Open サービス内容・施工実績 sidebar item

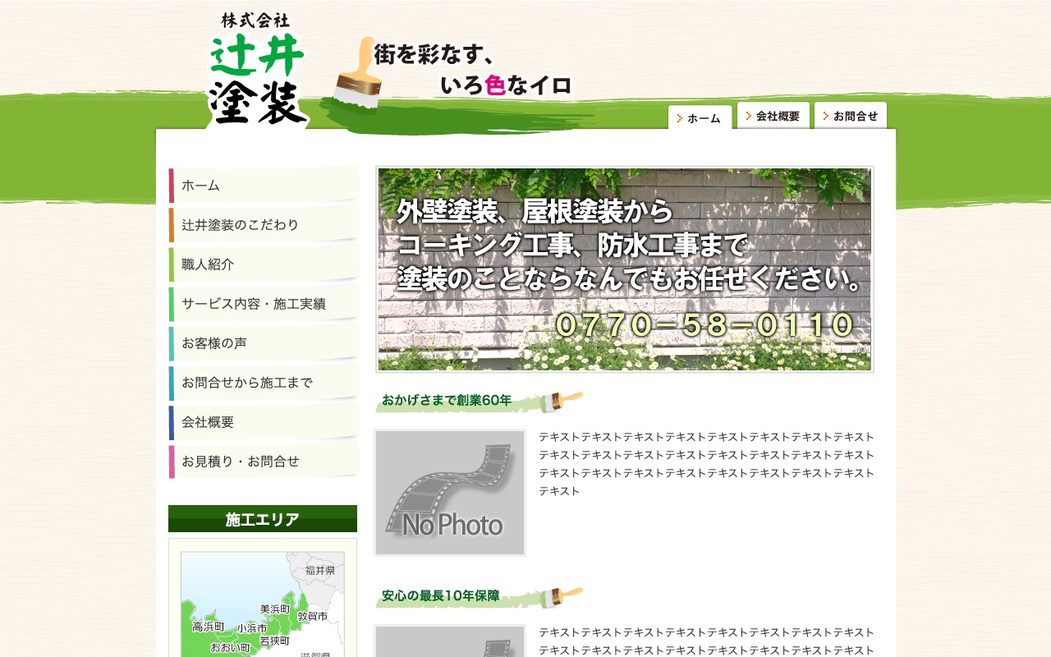(263, 304)
